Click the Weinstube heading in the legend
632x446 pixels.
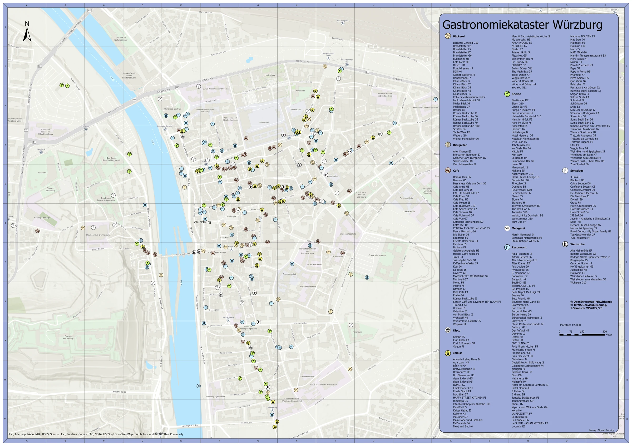pyautogui.click(x=577, y=244)
